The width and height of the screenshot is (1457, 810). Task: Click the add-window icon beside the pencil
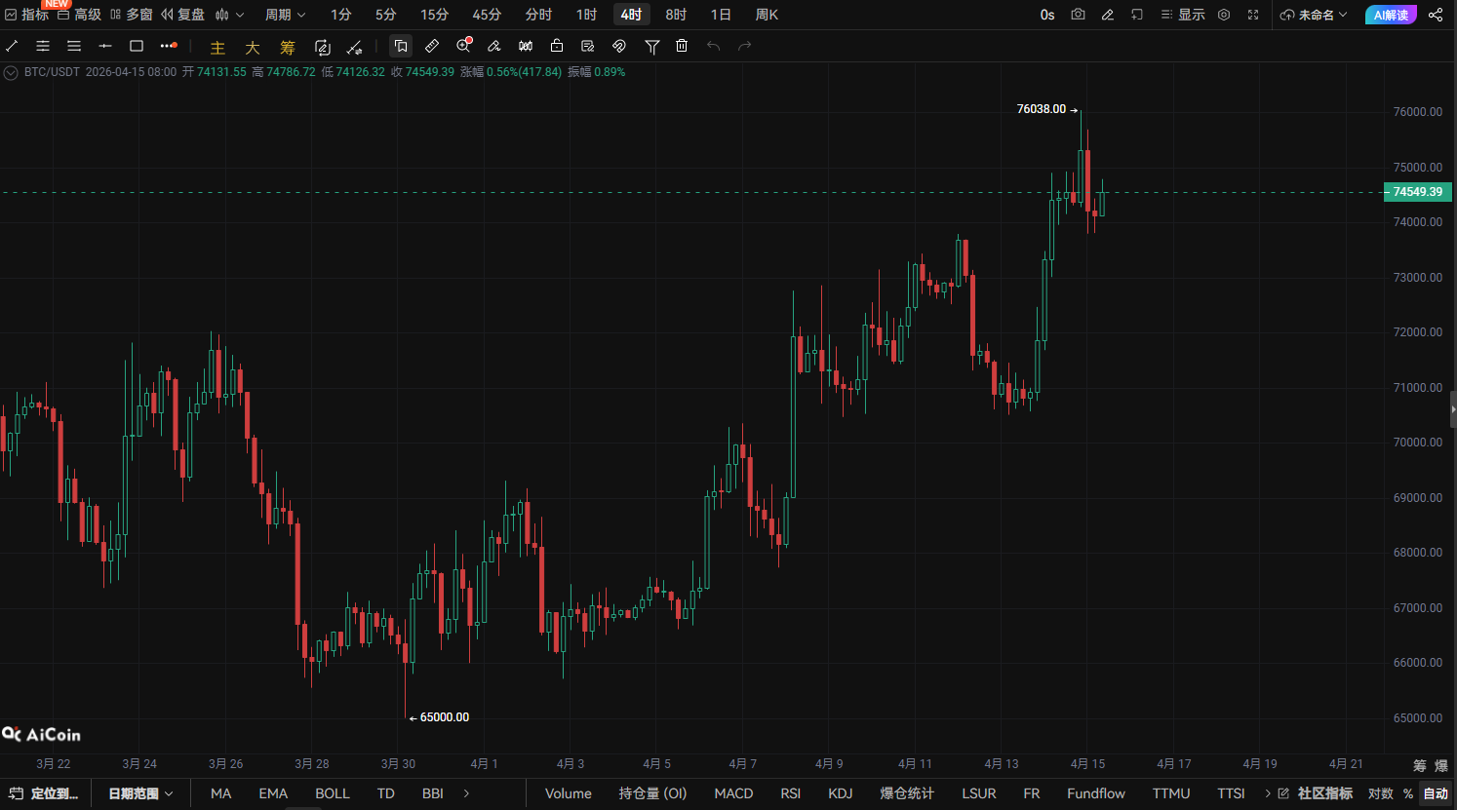[1137, 15]
